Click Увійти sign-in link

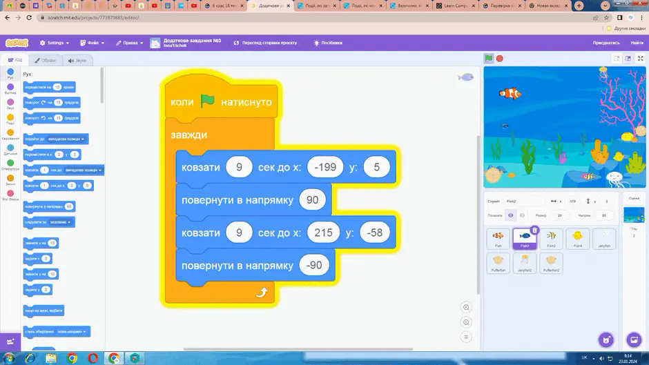637,43
